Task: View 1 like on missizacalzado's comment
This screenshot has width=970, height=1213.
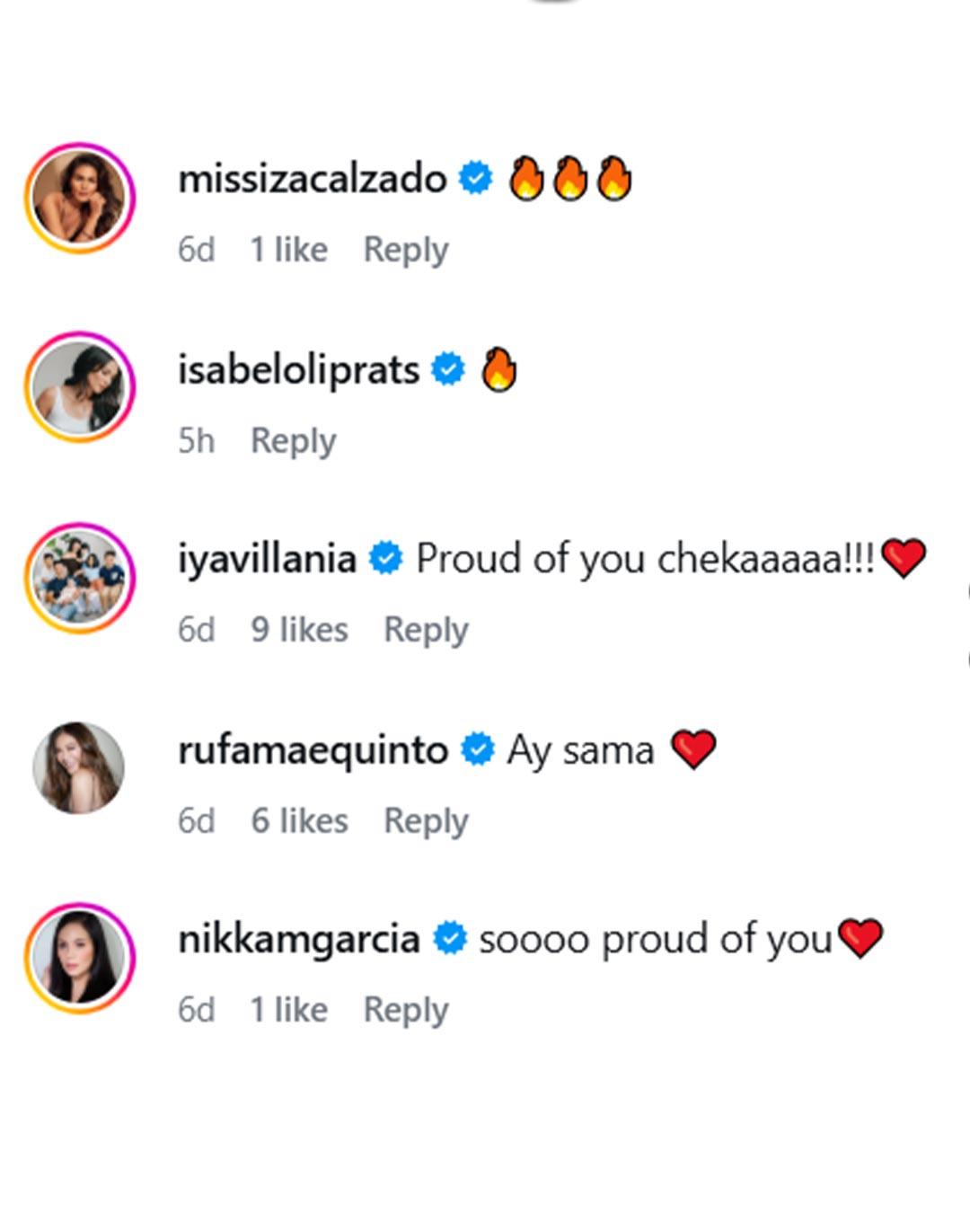Action: point(288,250)
